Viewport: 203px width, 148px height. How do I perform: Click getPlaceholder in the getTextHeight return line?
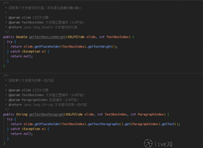click(x=48, y=47)
